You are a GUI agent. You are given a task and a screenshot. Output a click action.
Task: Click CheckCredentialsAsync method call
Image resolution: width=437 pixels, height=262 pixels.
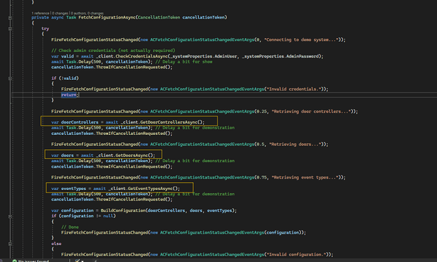(142, 56)
